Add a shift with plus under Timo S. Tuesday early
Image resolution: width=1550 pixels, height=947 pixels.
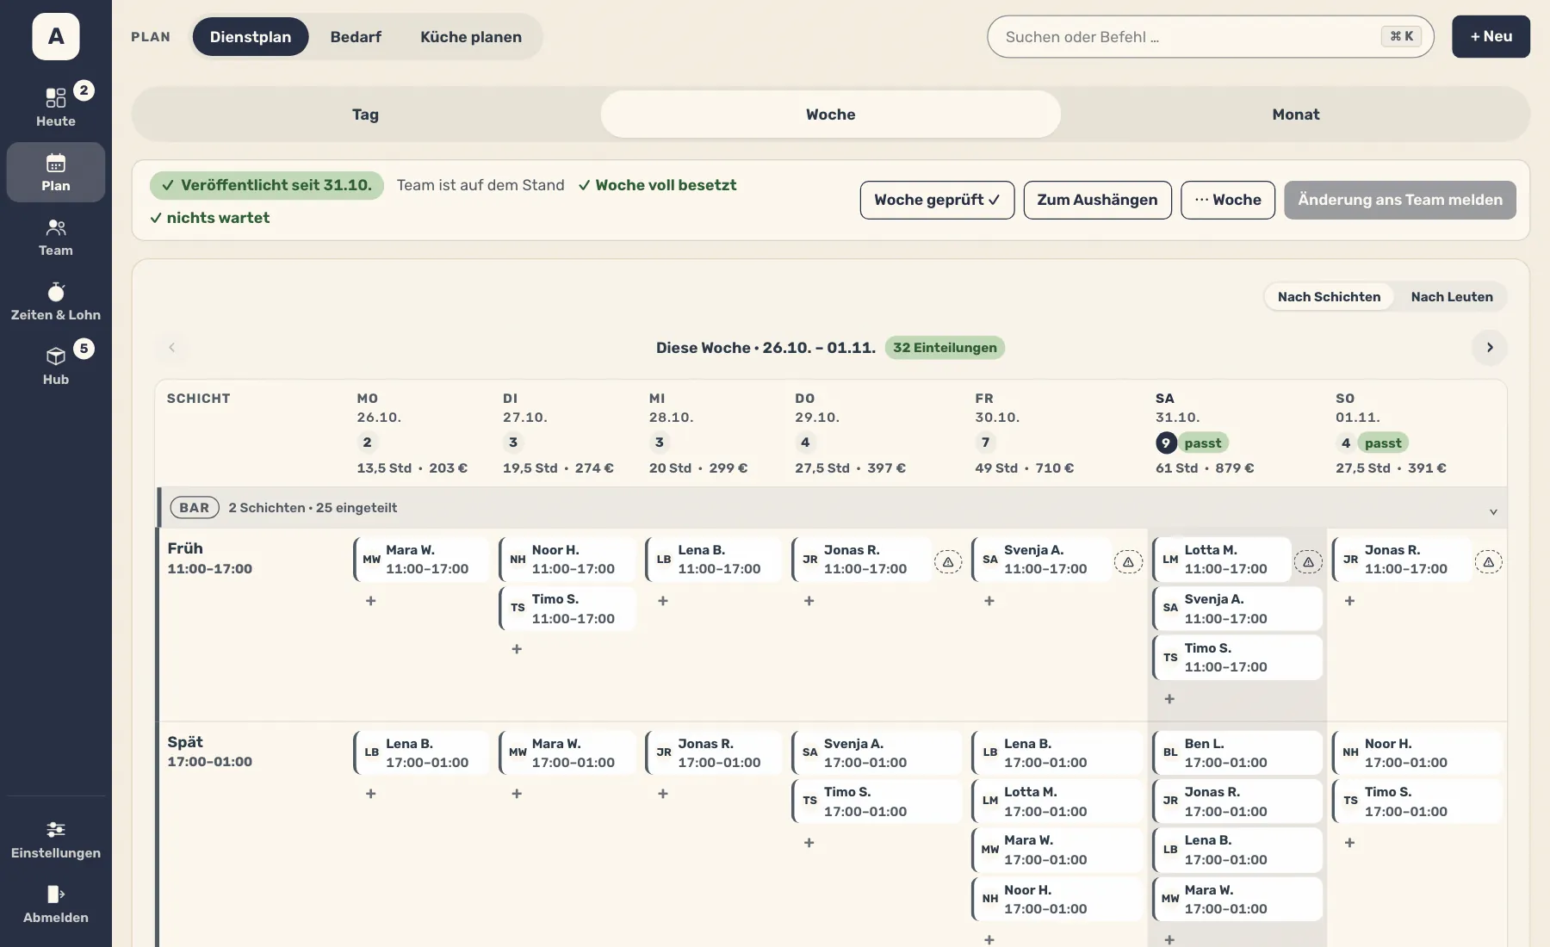pyautogui.click(x=517, y=649)
